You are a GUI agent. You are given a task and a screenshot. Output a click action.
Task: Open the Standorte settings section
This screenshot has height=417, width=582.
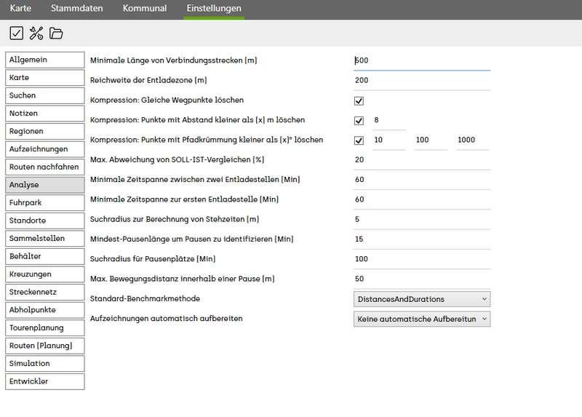point(45,221)
